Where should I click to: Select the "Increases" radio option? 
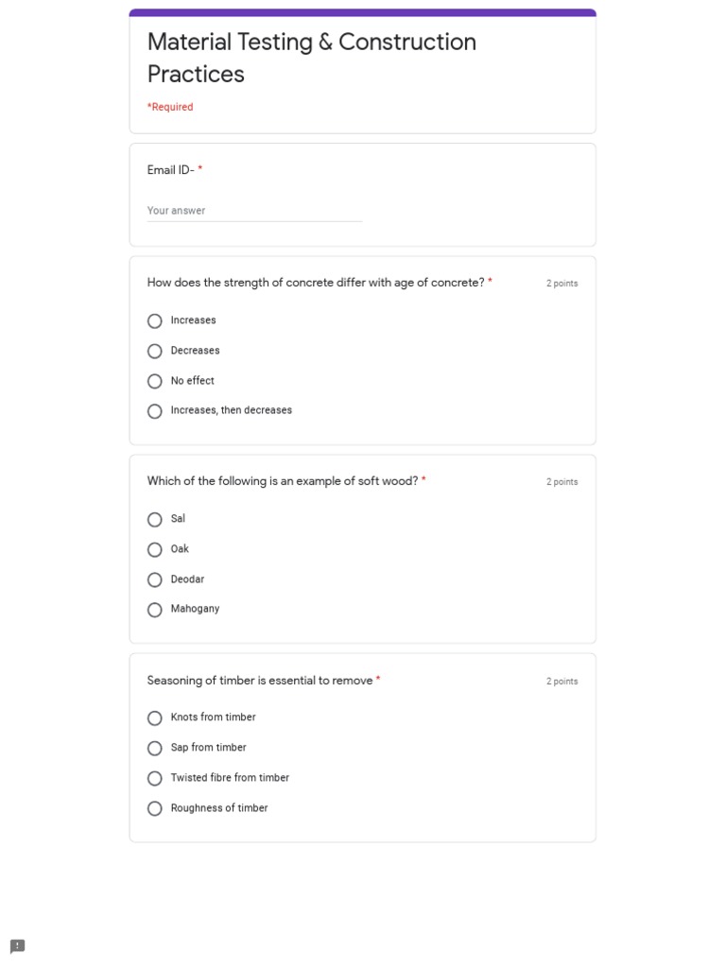155,321
